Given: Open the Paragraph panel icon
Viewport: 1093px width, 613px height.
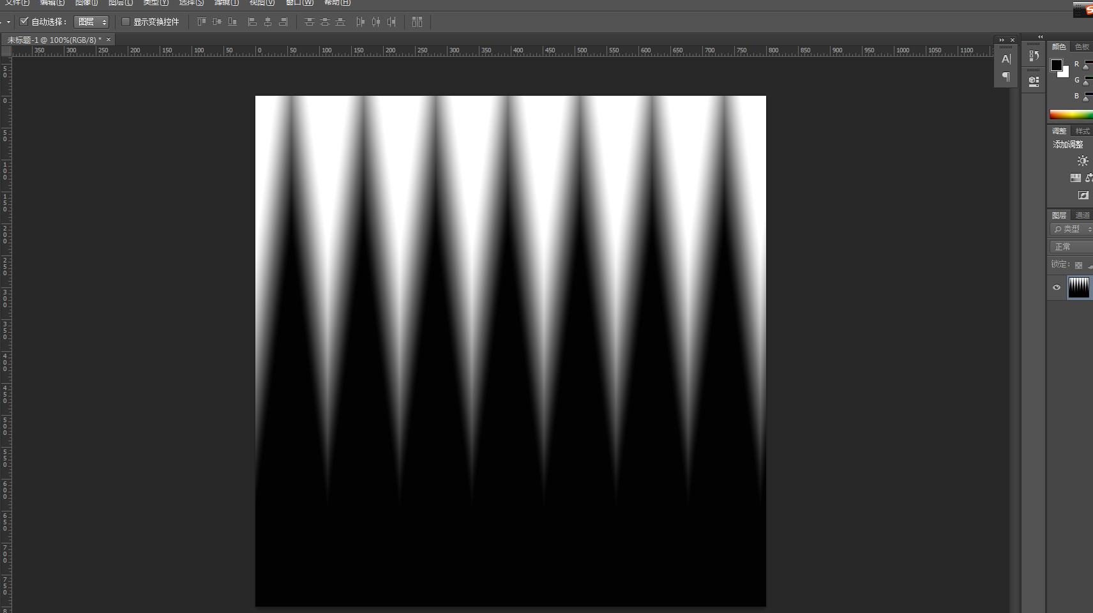Looking at the screenshot, I should (x=1006, y=77).
